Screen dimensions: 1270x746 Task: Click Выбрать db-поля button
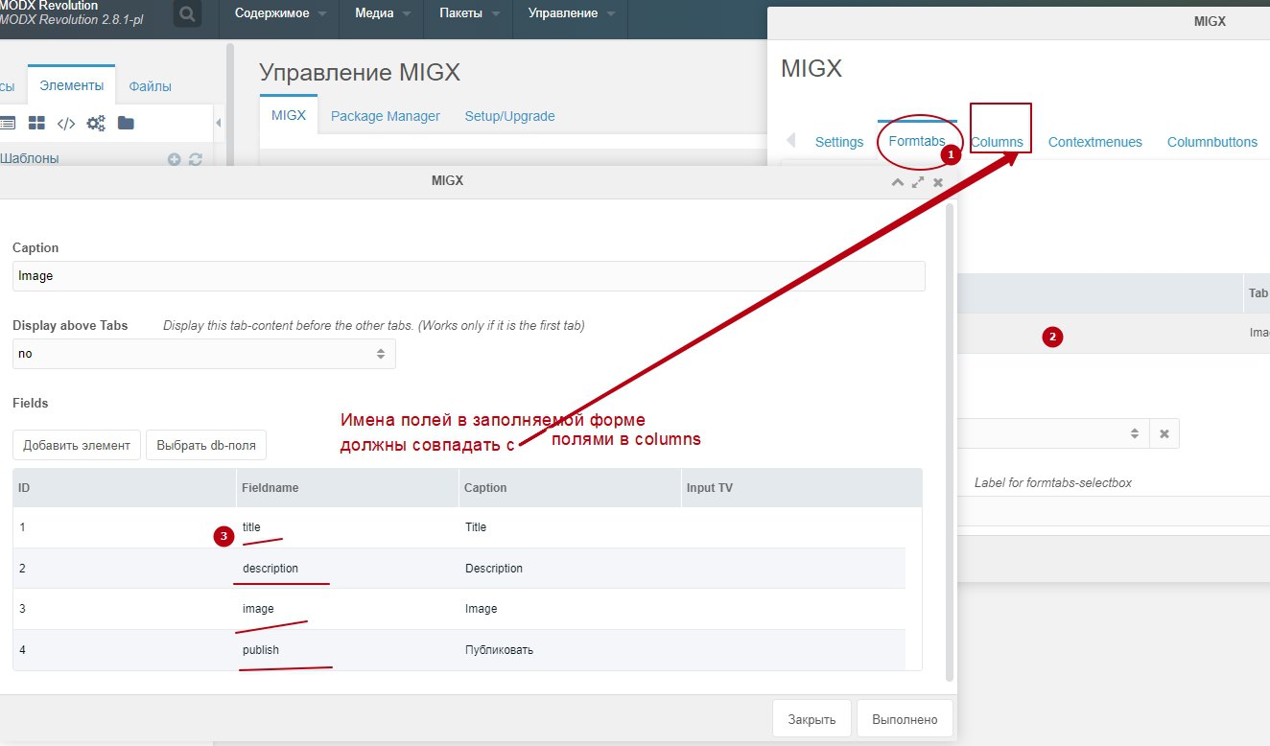point(206,445)
